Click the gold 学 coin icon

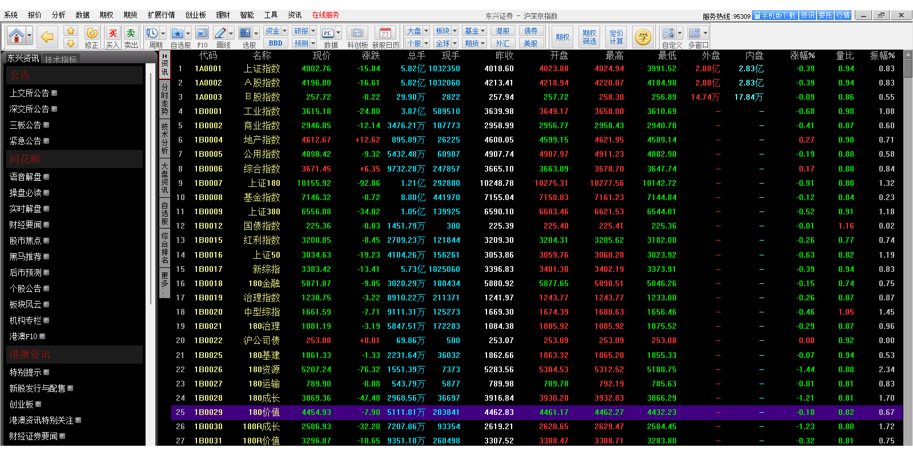[643, 37]
